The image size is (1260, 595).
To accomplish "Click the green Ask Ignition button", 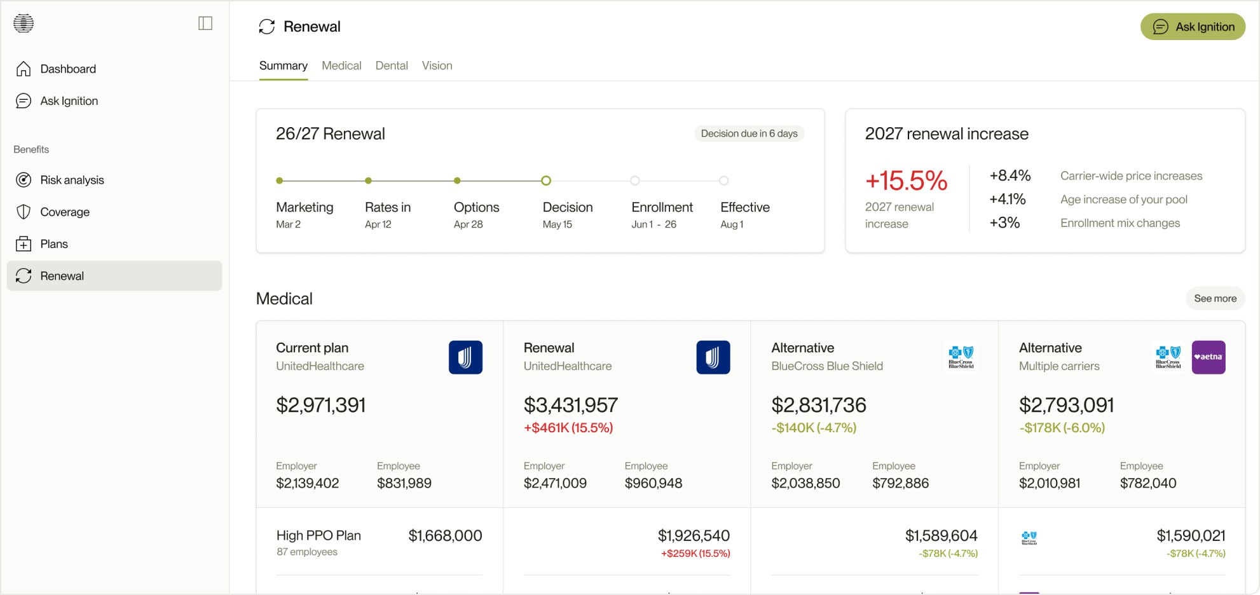I will [x=1193, y=27].
